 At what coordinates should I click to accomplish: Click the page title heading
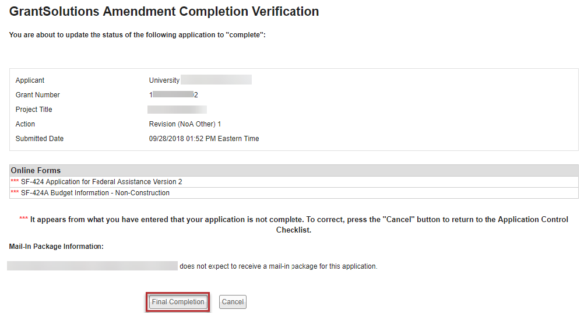point(164,12)
